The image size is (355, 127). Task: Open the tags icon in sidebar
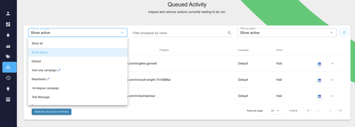coord(8,56)
